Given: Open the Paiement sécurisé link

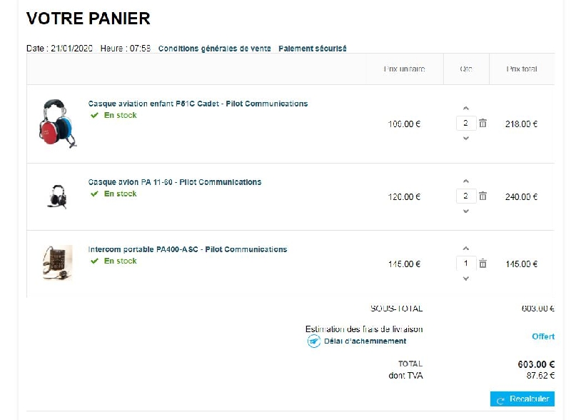Looking at the screenshot, I should pos(312,49).
